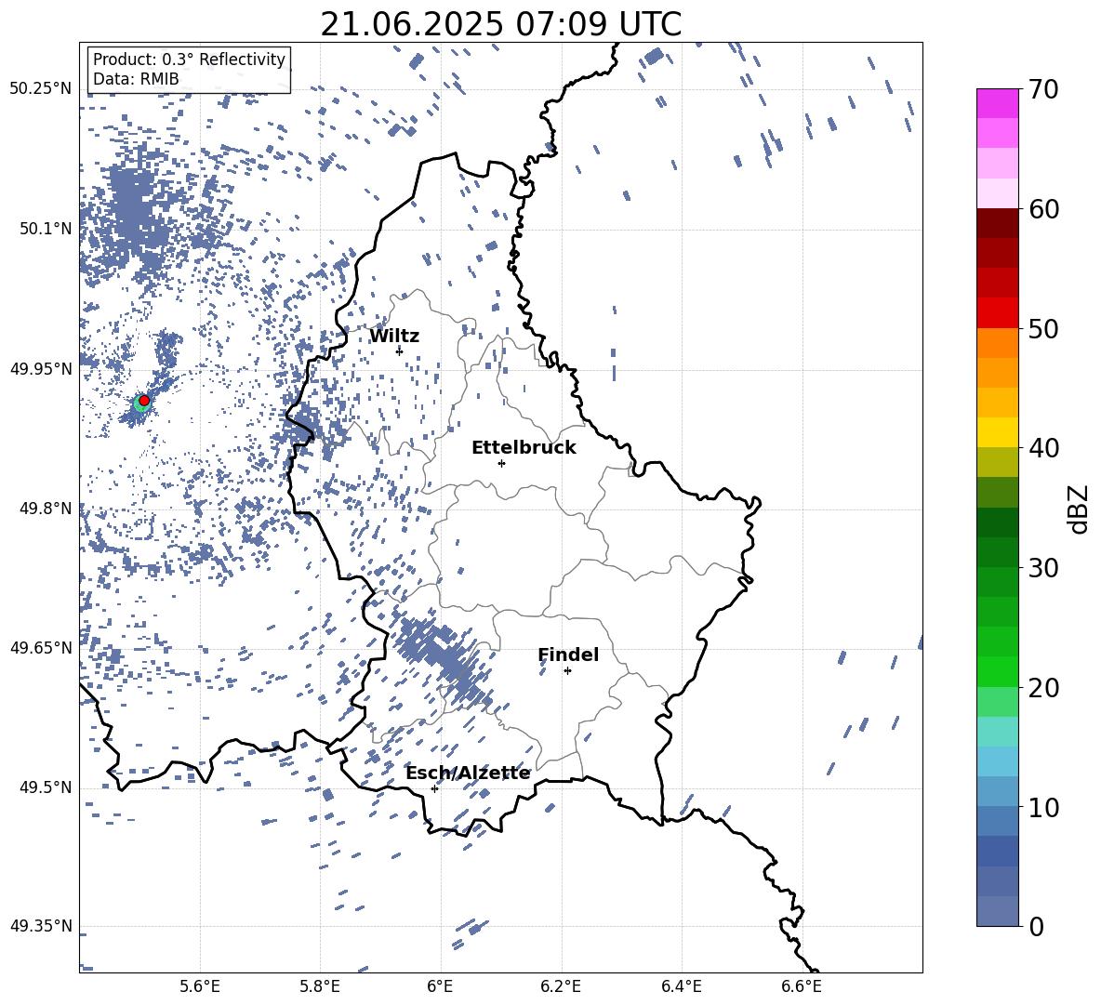Click the 6.4°E longitude label
This screenshot has width=1101, height=1005.
[x=681, y=986]
